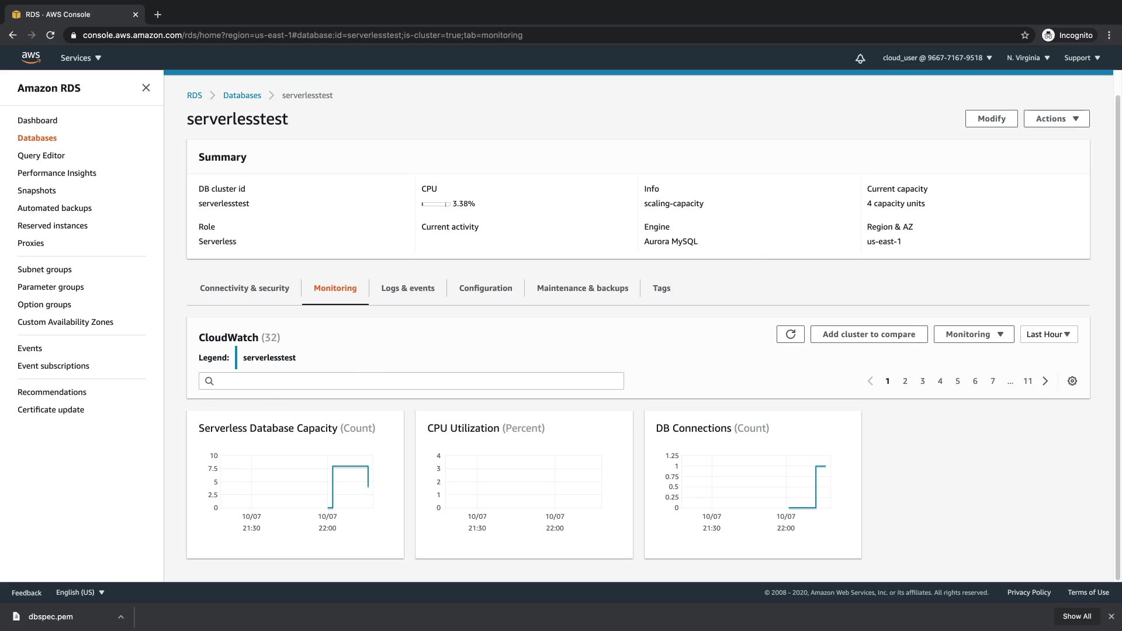Click the AWS logo home icon
The image size is (1122, 631).
pyautogui.click(x=30, y=57)
